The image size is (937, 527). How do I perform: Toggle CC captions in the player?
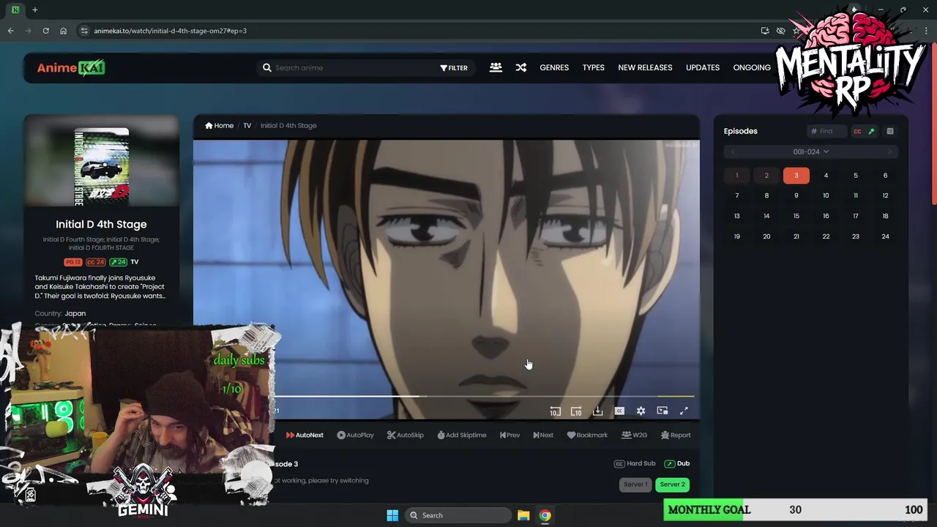pos(619,411)
